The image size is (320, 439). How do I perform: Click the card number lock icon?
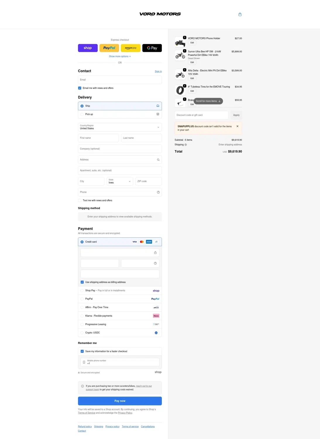[x=155, y=253]
